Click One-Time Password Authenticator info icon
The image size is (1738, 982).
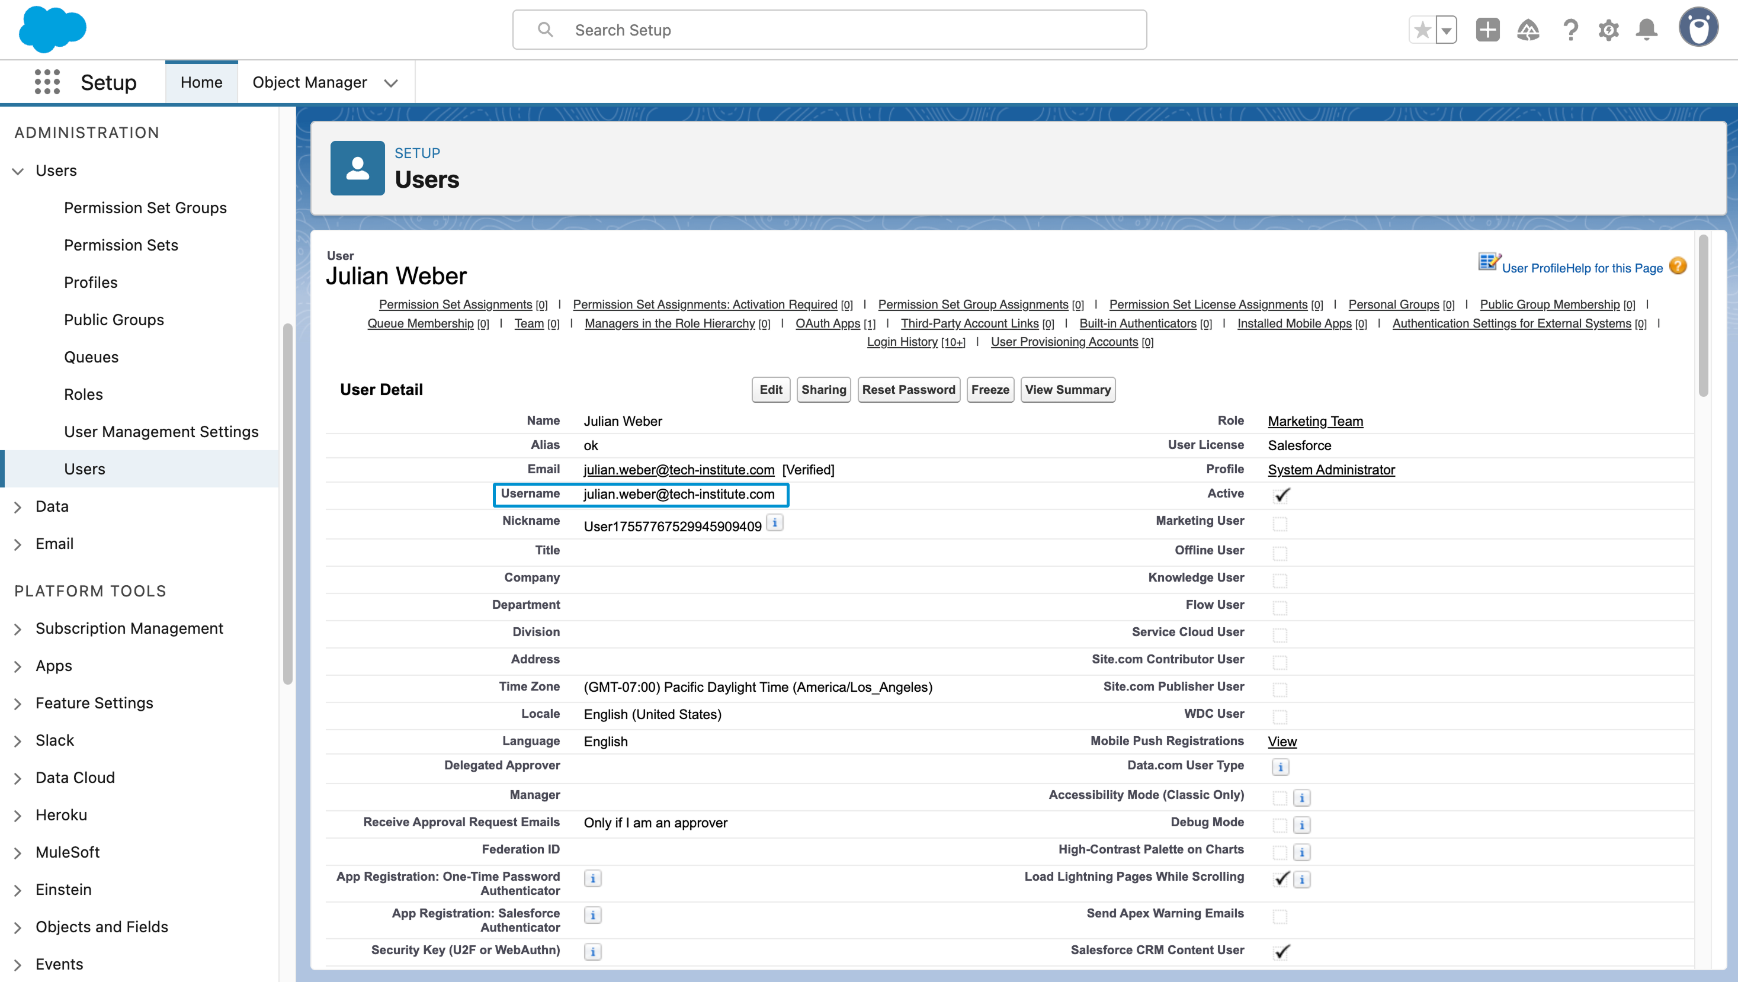tap(593, 879)
